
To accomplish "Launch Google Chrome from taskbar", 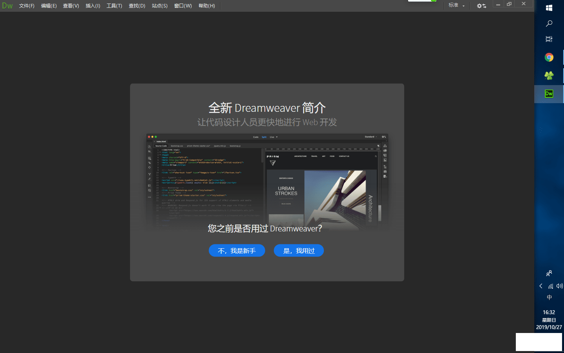I will (x=549, y=57).
